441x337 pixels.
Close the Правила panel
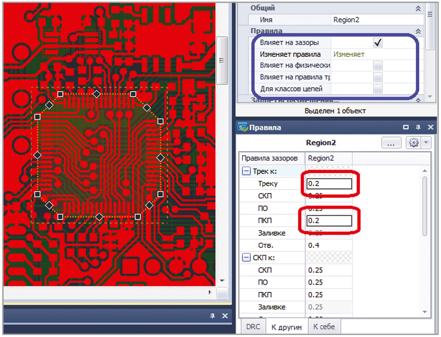(430, 127)
